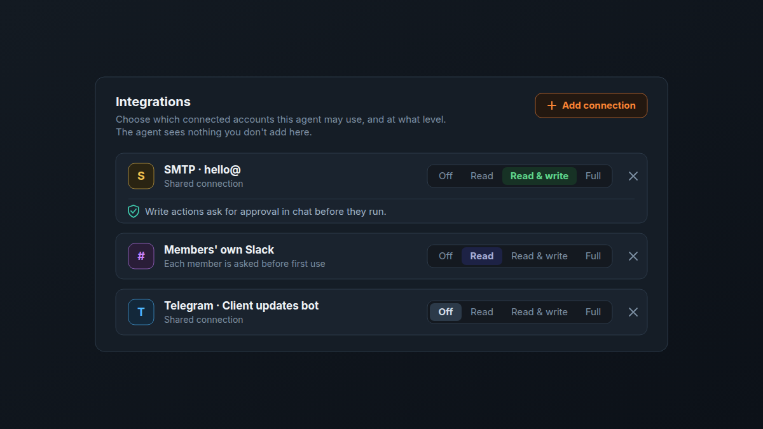Image resolution: width=763 pixels, height=429 pixels.
Task: Grant Full access to Members' own Slack
Action: [593, 256]
